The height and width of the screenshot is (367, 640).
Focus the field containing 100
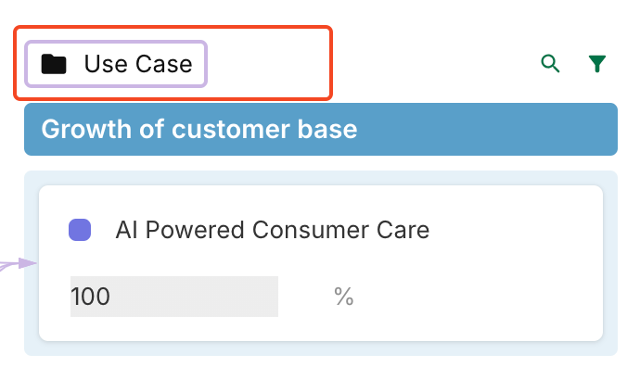pos(174,297)
